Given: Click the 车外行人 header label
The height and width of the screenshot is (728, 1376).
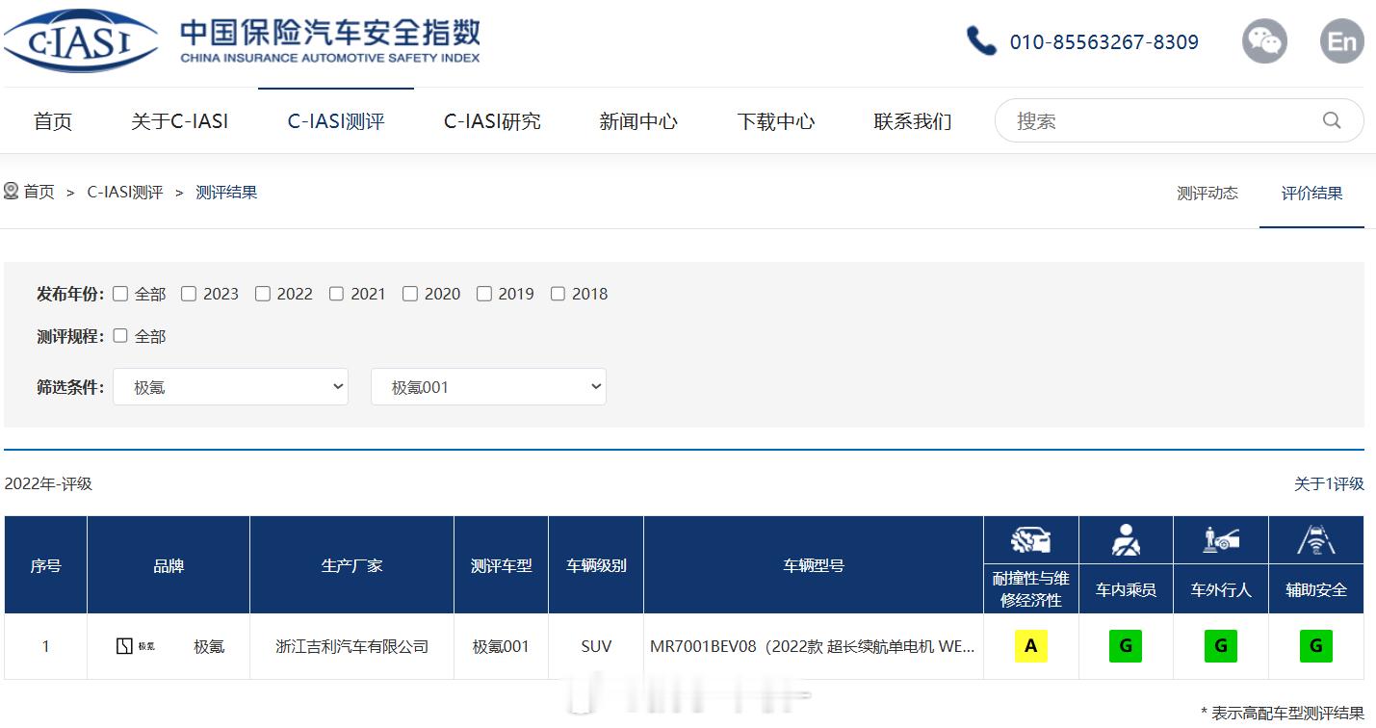Looking at the screenshot, I should pyautogui.click(x=1221, y=589).
